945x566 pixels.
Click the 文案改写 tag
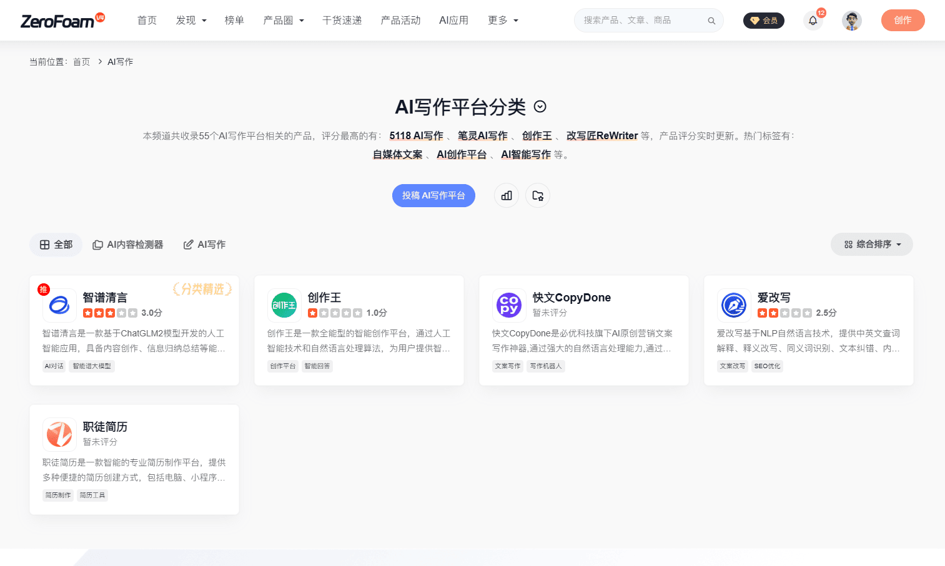tap(733, 366)
